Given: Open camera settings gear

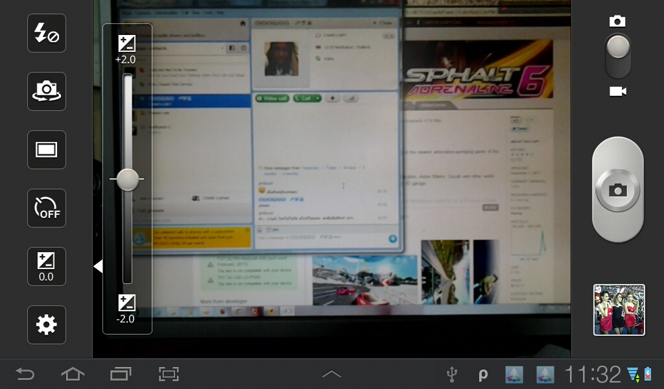Looking at the screenshot, I should (x=47, y=325).
